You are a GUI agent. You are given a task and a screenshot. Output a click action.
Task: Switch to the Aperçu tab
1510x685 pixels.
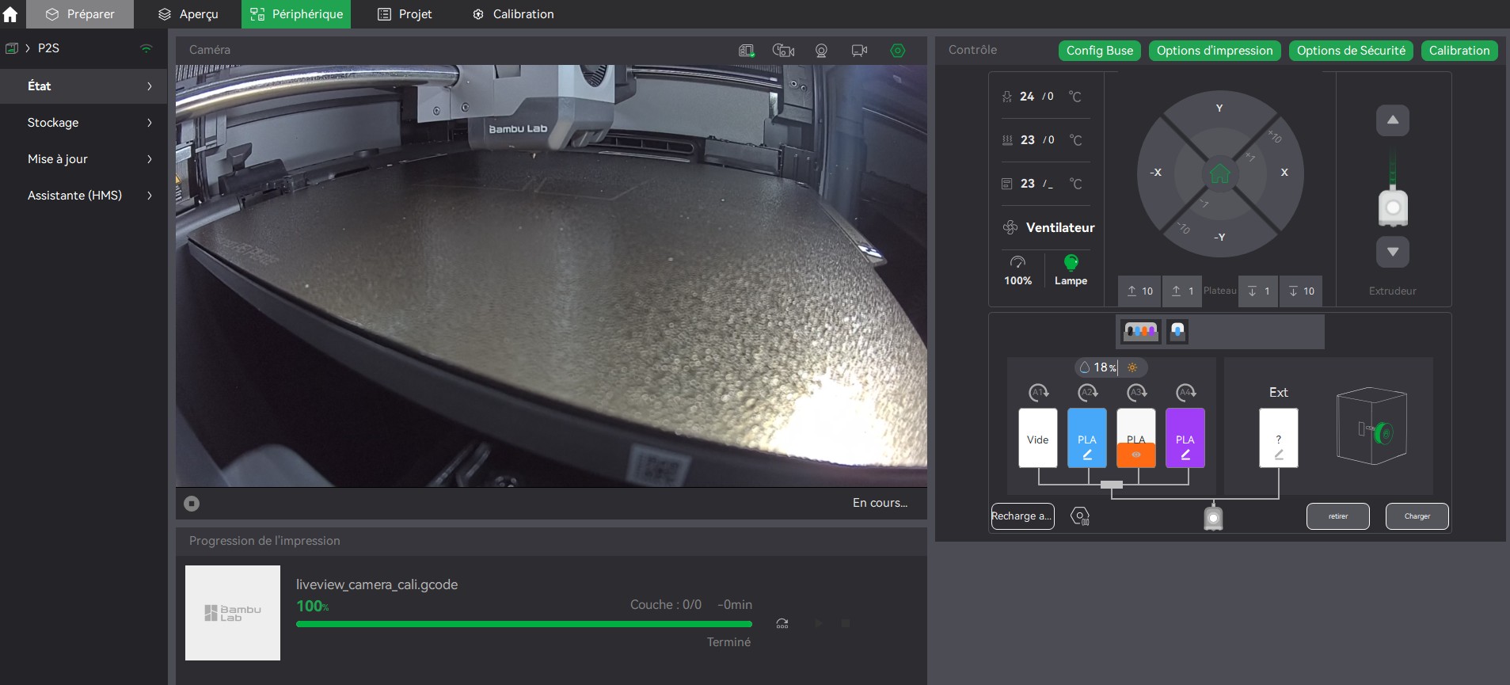click(188, 14)
